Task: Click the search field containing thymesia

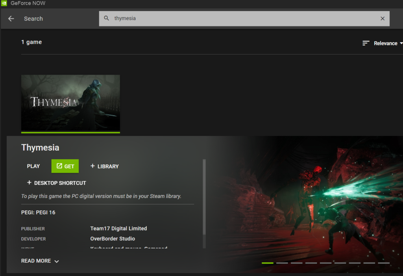Action: pos(244,19)
